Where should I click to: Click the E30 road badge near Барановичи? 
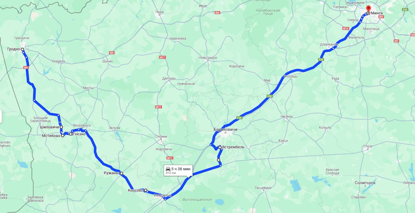coord(240,118)
